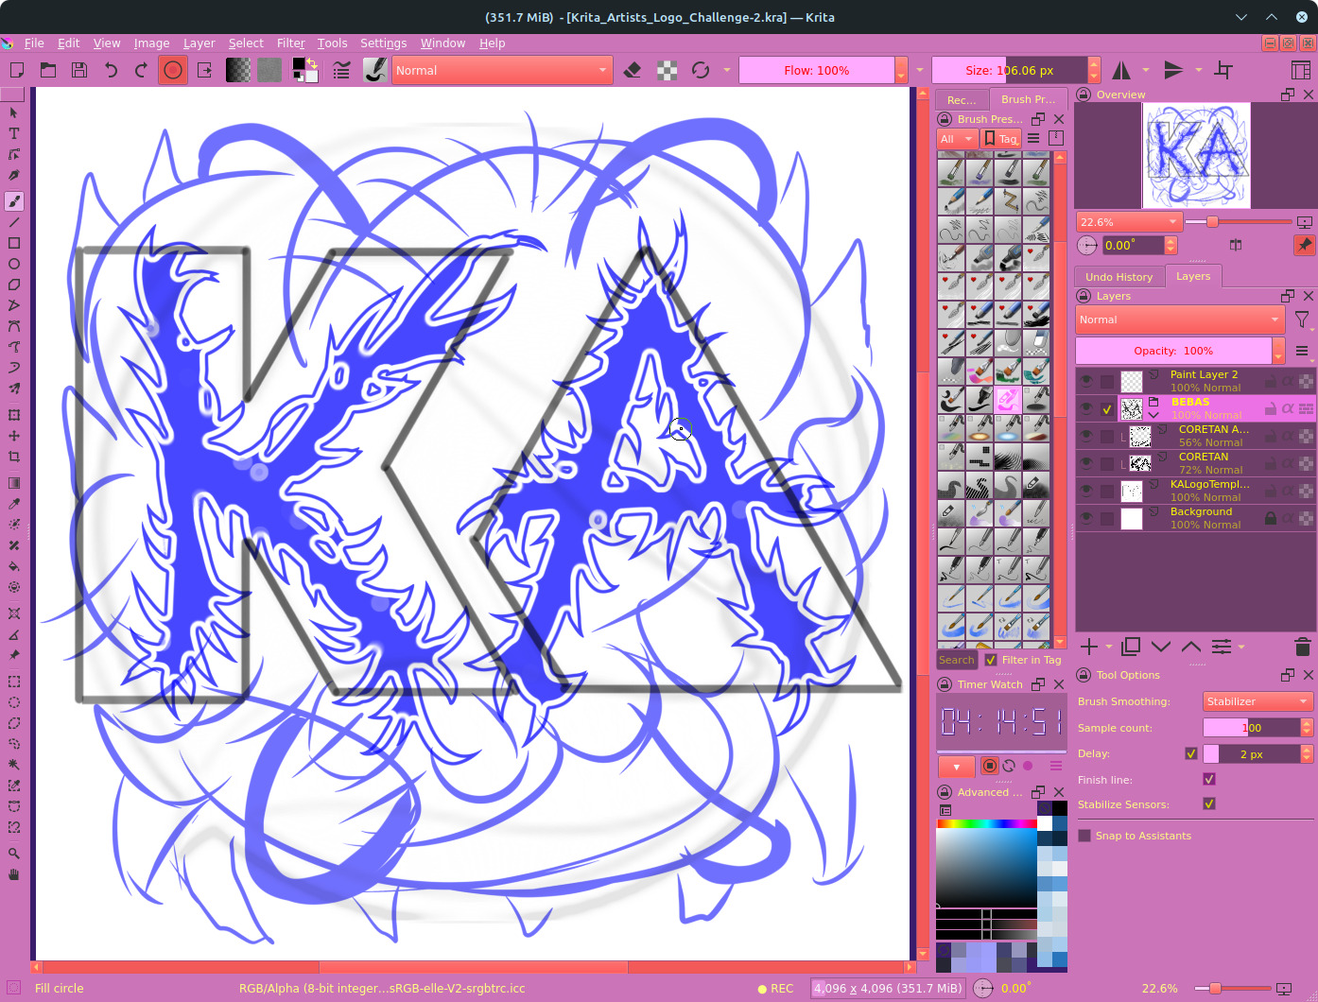The width and height of the screenshot is (1318, 1002).
Task: Select the Crop tool
Action: pos(14,457)
